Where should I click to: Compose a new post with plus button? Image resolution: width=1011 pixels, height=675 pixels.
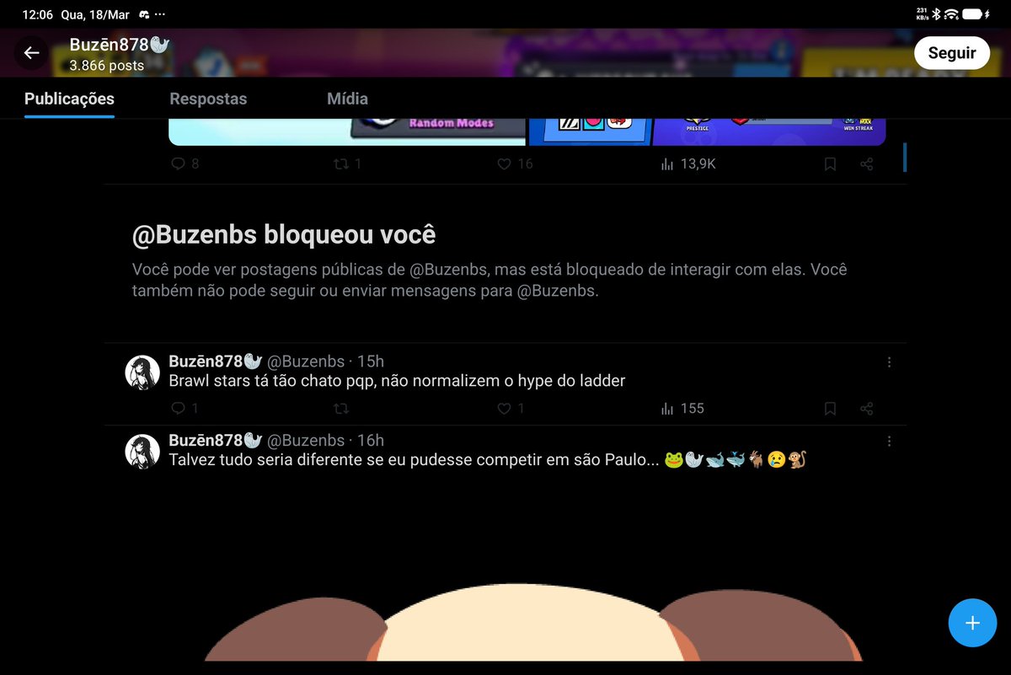972,624
